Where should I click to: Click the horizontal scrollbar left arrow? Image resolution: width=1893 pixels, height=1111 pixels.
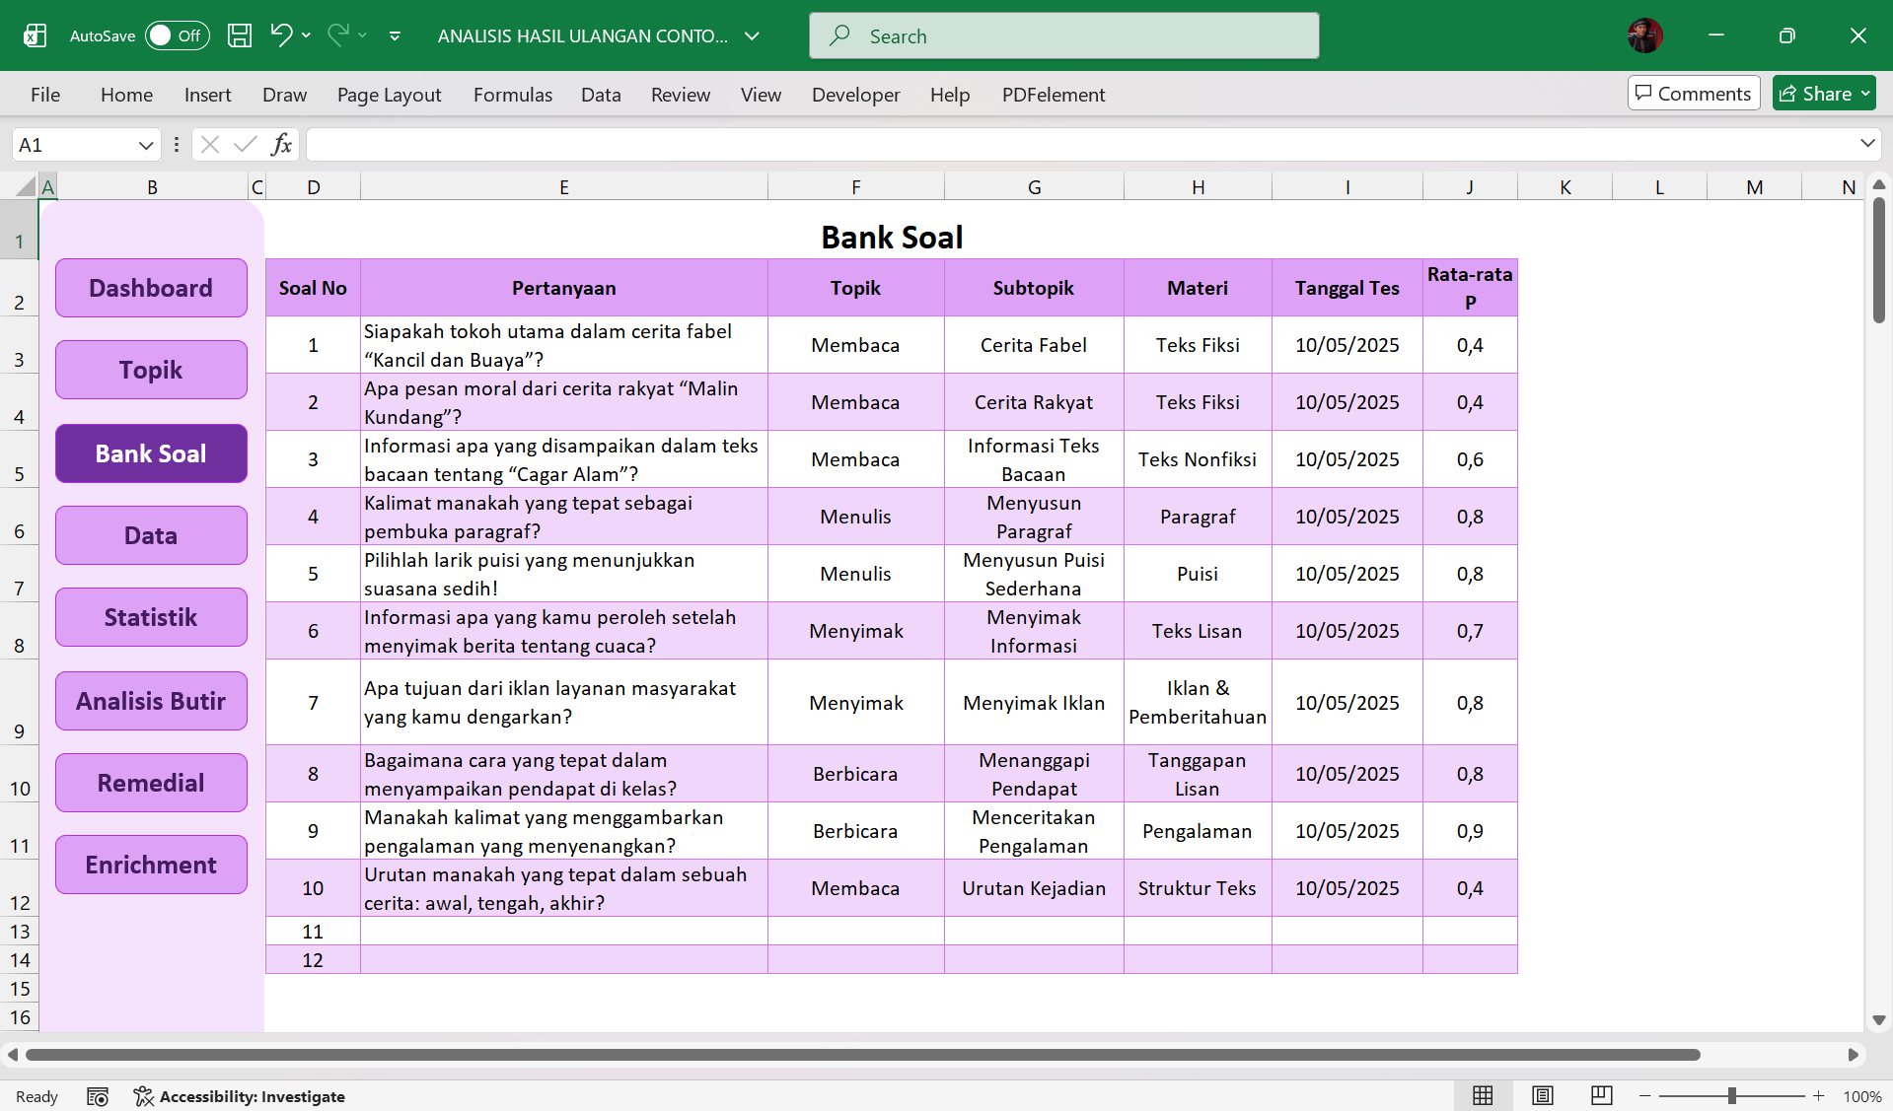click(12, 1055)
